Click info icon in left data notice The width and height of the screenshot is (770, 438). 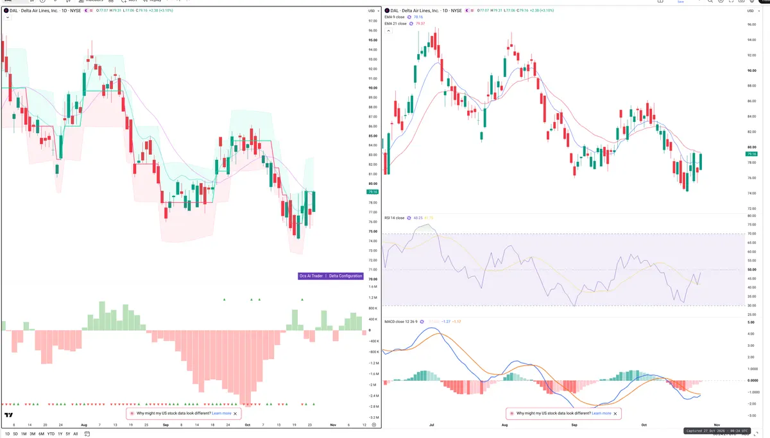(132, 414)
